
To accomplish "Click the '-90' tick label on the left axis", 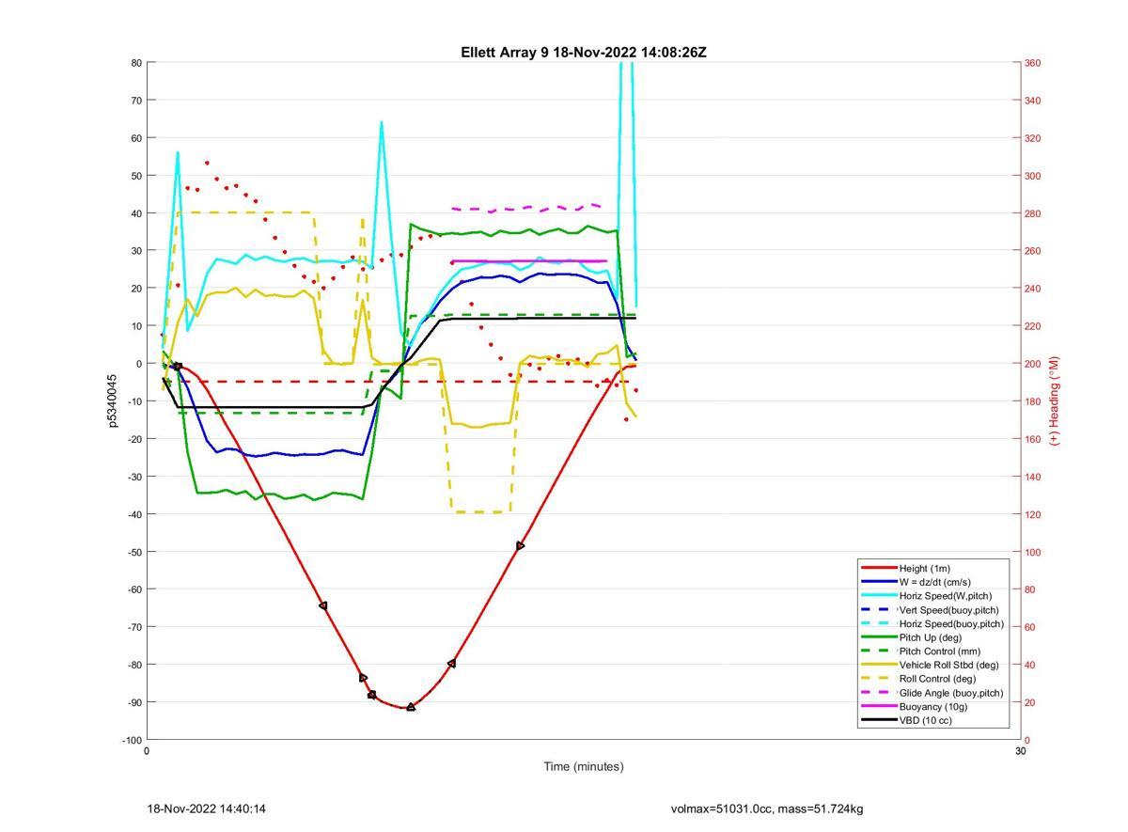I will coord(133,702).
